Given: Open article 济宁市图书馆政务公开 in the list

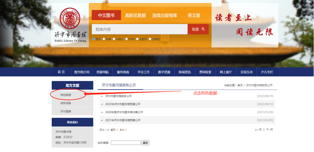Looking at the screenshot, I should click(119, 96).
